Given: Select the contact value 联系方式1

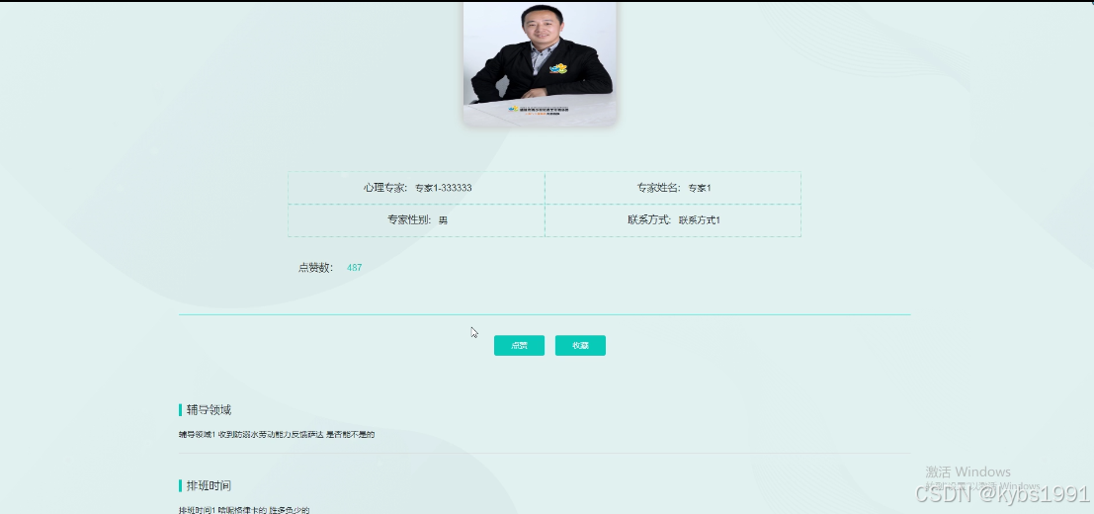Looking at the screenshot, I should coord(699,220).
